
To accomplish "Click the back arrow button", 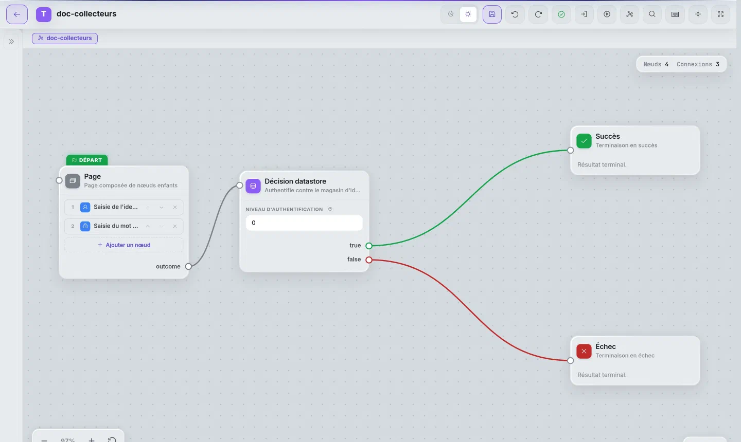I will pyautogui.click(x=17, y=14).
